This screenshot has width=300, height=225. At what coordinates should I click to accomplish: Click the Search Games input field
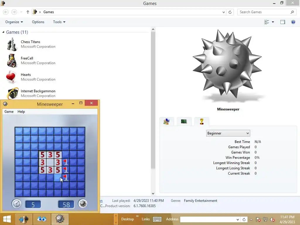[x=264, y=12]
